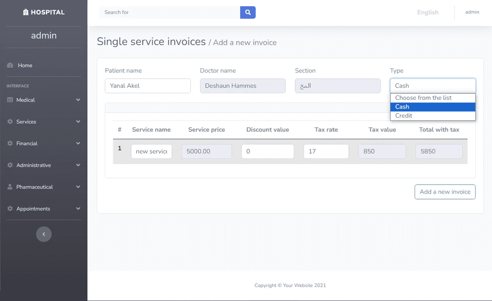Open the Type dropdown showing Cash
This screenshot has width=492, height=301.
433,85
